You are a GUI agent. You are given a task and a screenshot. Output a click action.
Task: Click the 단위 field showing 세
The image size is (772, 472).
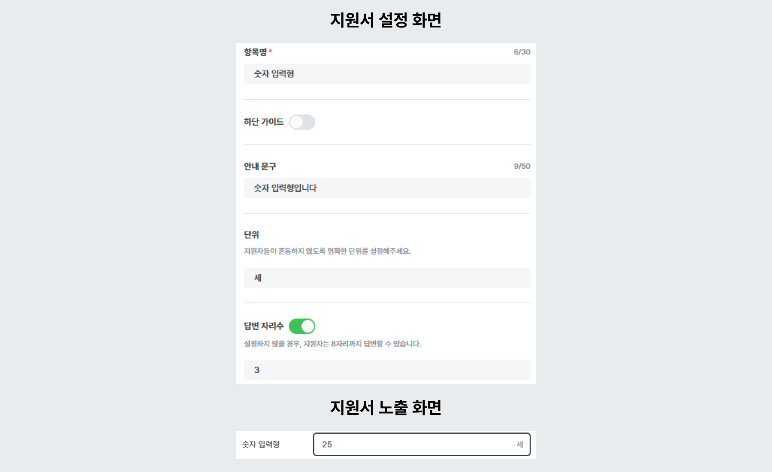pyautogui.click(x=386, y=278)
